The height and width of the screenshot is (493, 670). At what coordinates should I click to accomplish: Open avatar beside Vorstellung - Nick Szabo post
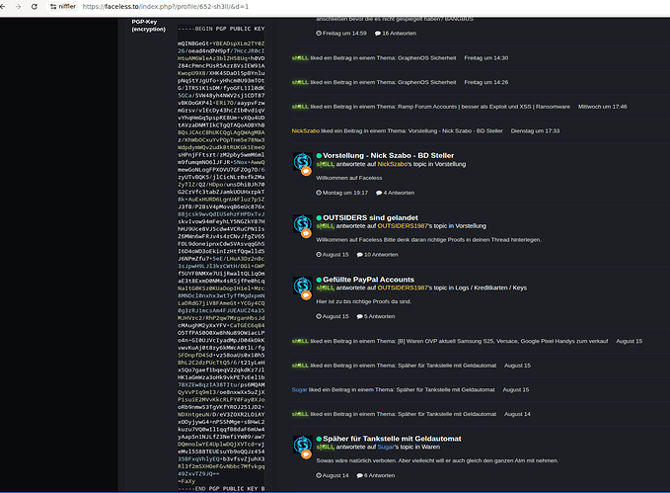303,162
